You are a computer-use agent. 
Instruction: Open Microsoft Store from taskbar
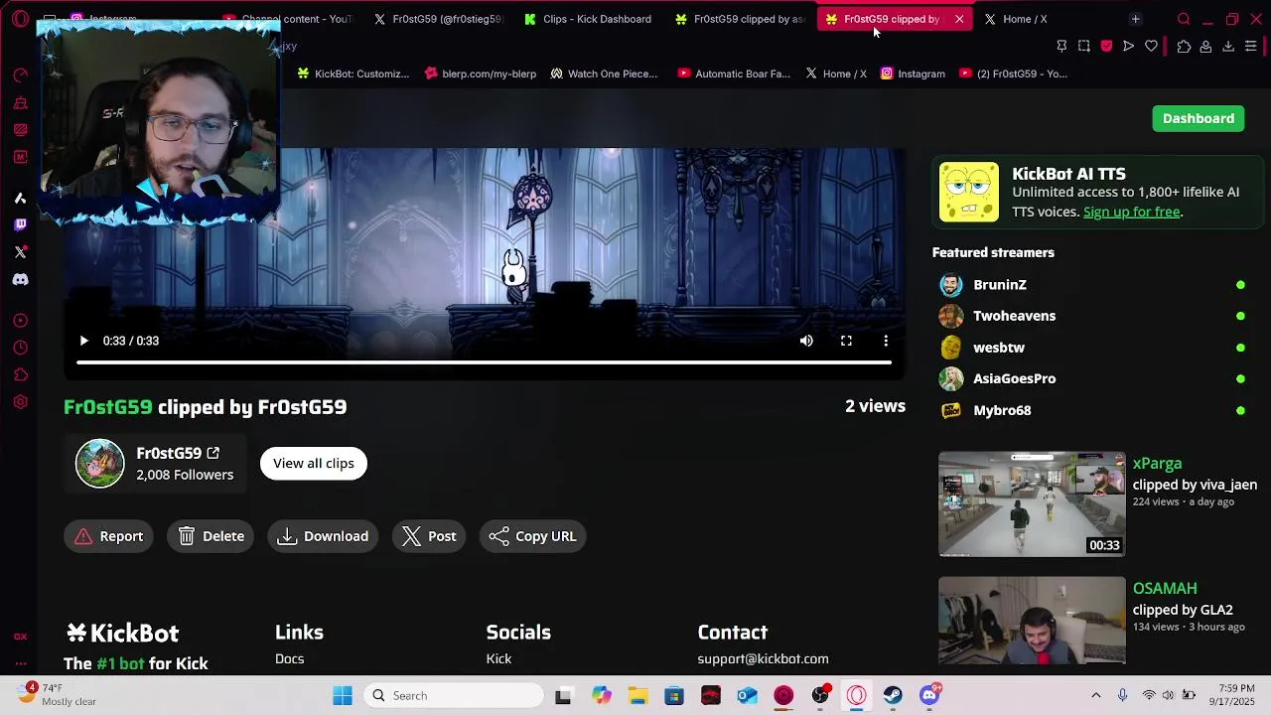tap(674, 696)
